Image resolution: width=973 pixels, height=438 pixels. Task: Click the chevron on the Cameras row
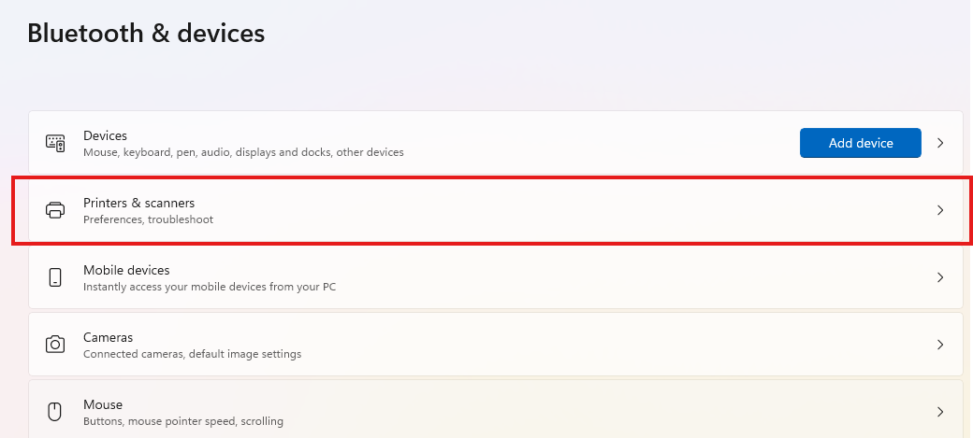click(x=940, y=345)
